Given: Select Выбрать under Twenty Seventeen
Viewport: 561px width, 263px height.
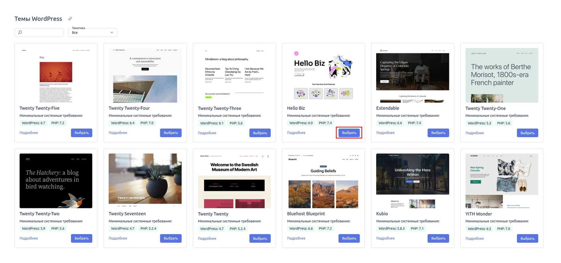Looking at the screenshot, I should pos(171,238).
